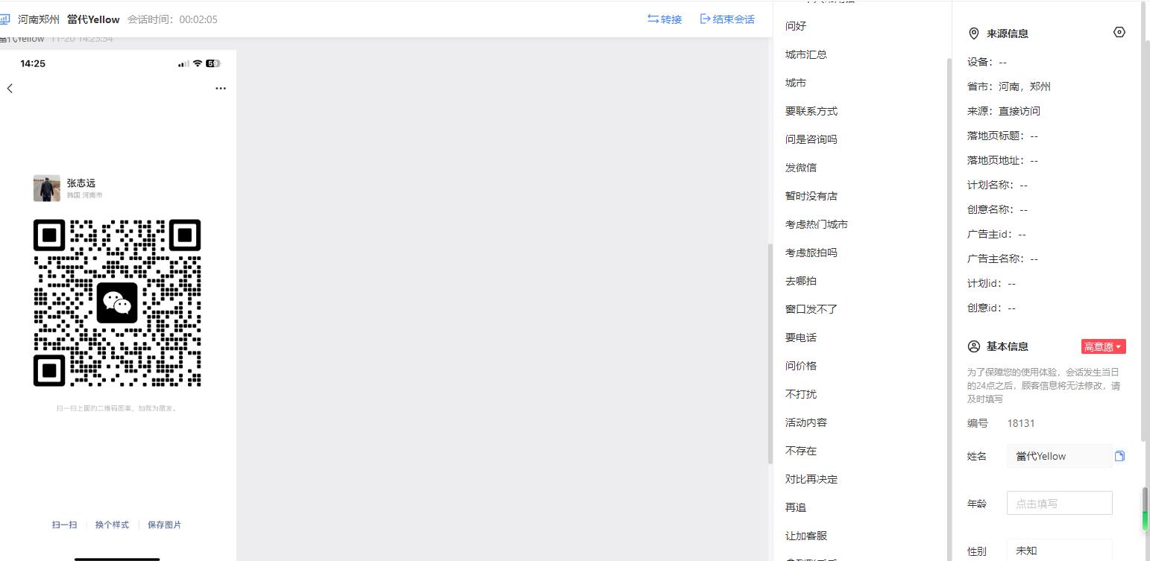Tap the back arrow in the phone screenshot
The height and width of the screenshot is (561, 1150).
[10, 89]
